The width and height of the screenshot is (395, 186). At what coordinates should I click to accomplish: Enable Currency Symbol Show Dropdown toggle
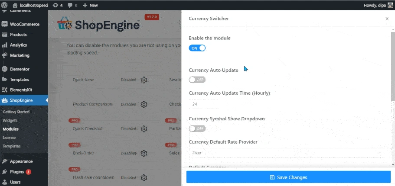197,129
